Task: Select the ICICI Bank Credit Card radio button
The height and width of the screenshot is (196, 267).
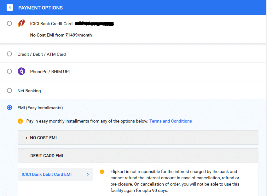Action: tap(9, 23)
